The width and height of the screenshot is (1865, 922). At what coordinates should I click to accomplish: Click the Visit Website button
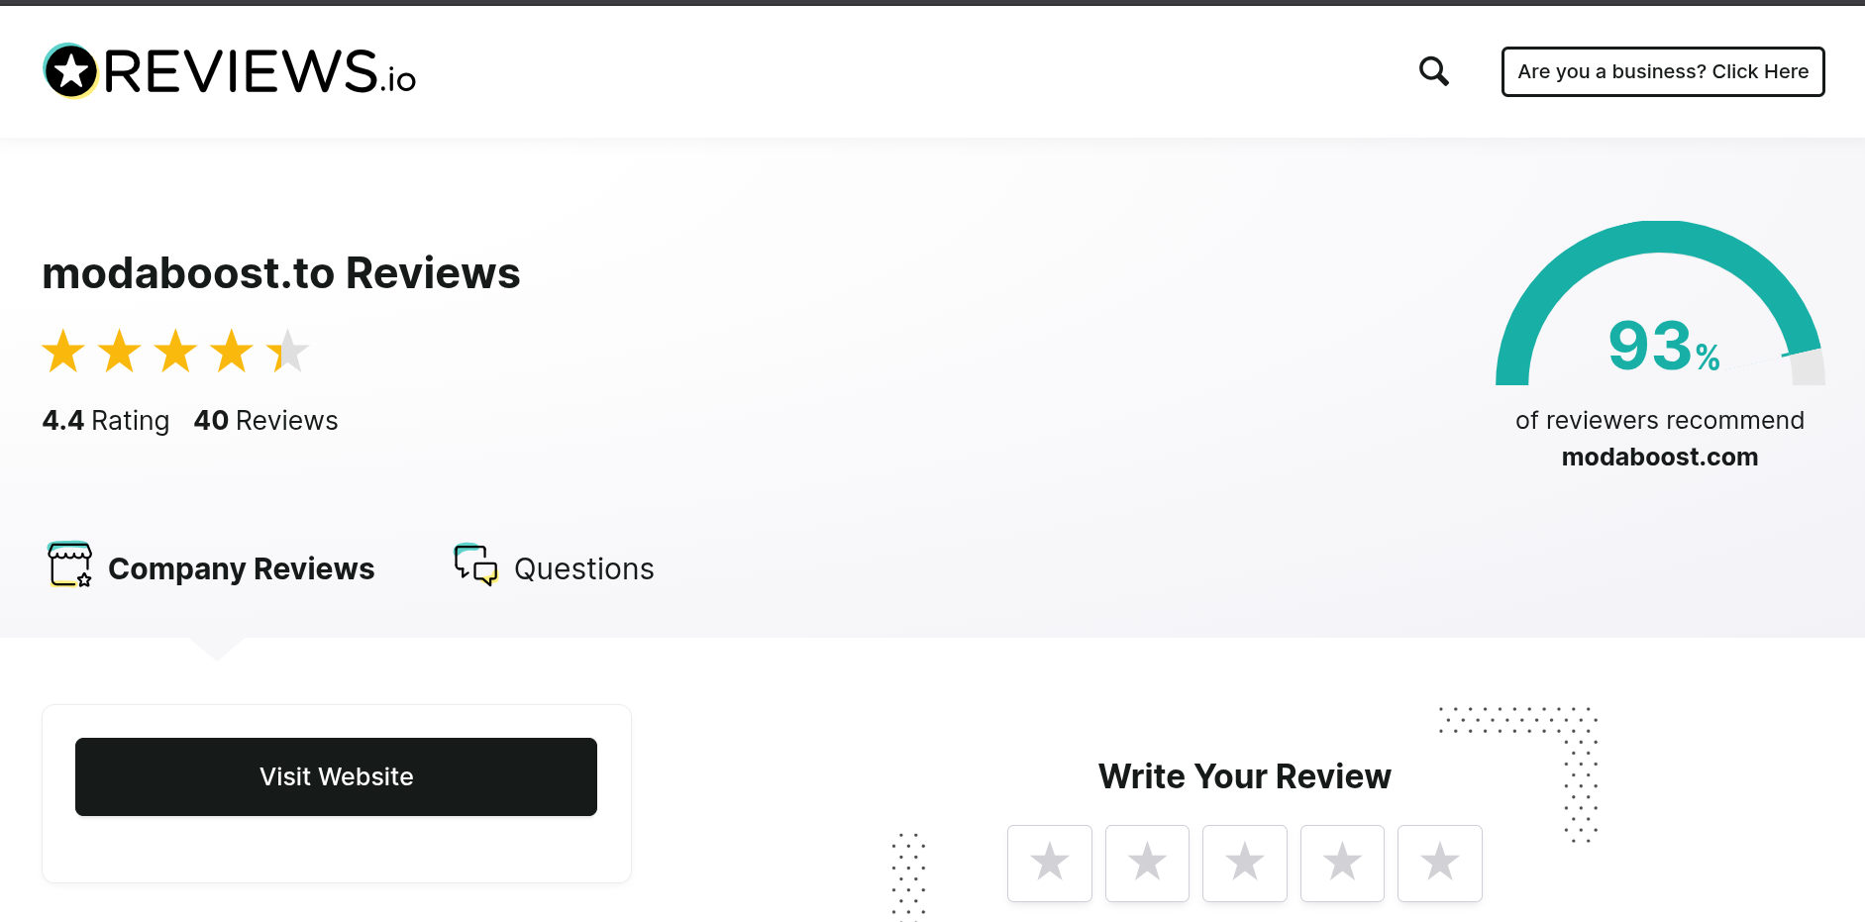pos(336,776)
